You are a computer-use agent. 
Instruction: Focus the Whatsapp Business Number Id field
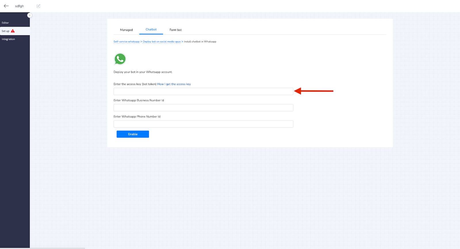pos(203,108)
